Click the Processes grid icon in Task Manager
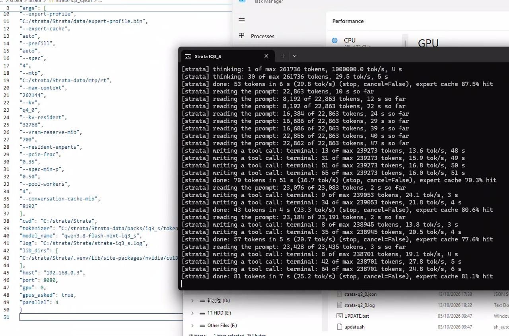Image resolution: width=509 pixels, height=336 pixels. click(x=241, y=36)
